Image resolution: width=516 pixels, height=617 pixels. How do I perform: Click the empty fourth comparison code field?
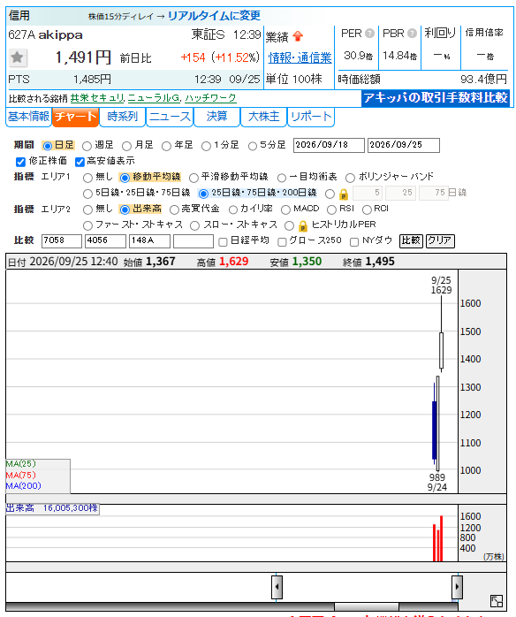(193, 240)
